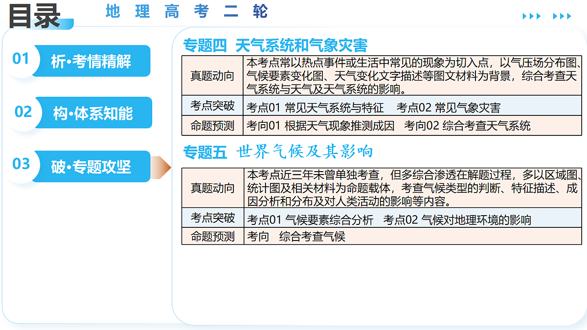Click paragraph starting 本考点常以热点事件
587x330 pixels.
point(413,76)
